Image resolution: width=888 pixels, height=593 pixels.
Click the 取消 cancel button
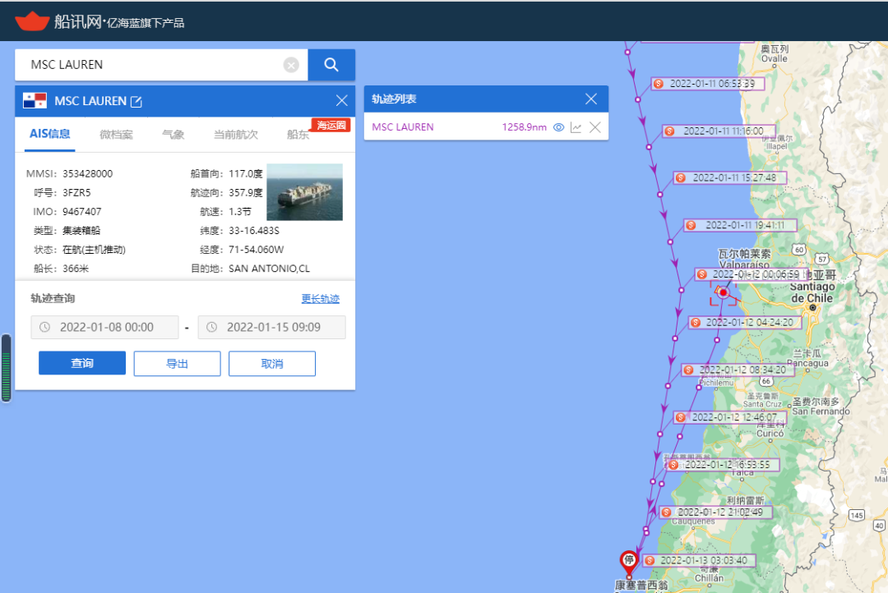(x=272, y=363)
